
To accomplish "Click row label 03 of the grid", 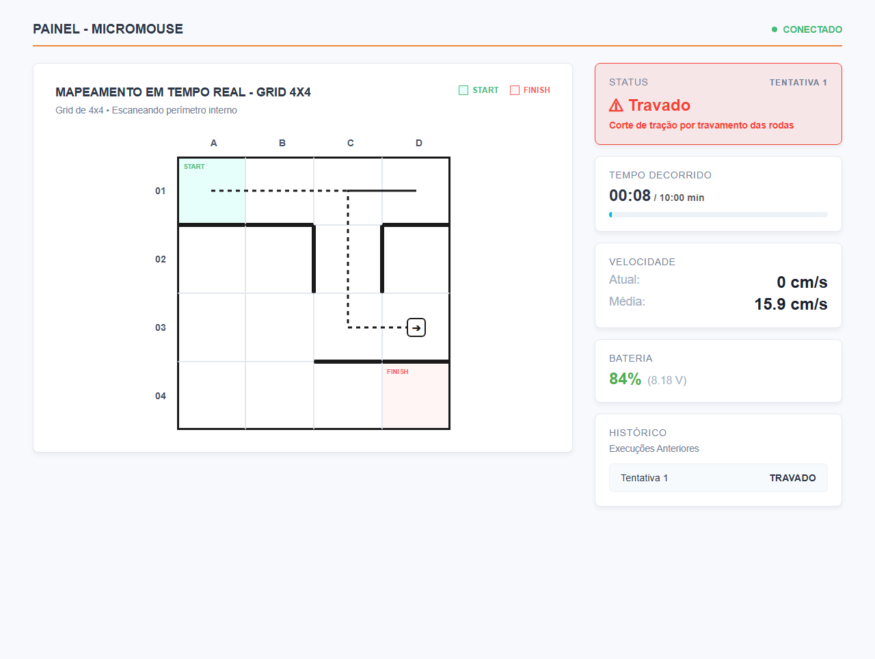I will 161,327.
